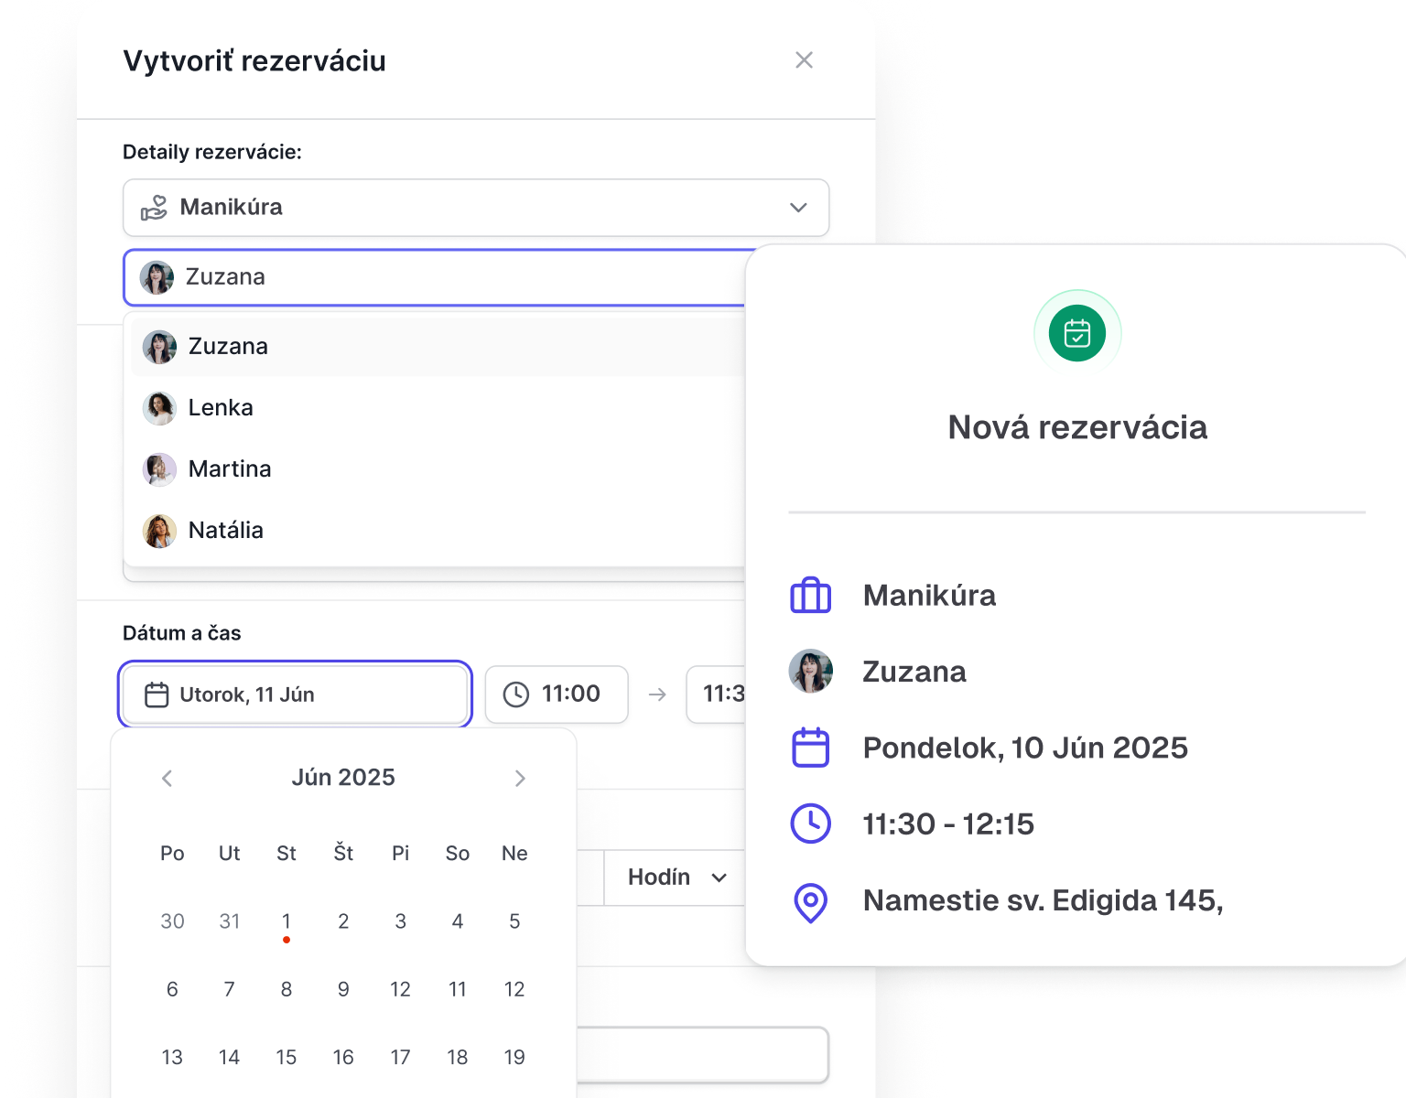Click the manicure hand icon in service field
Screen dimensions: 1406x1098
(x=154, y=208)
